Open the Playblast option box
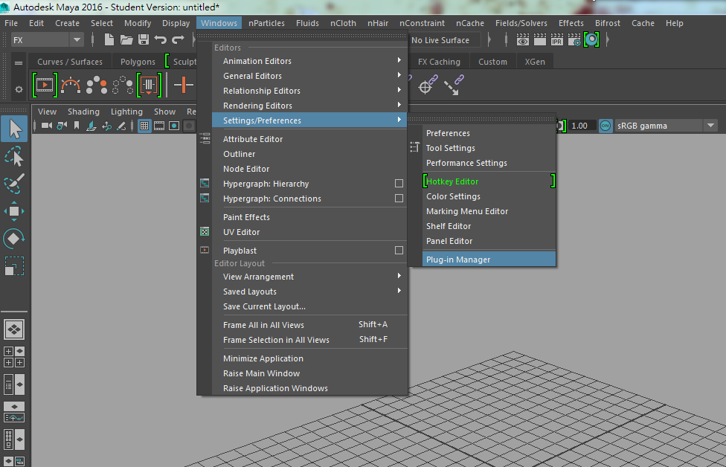 399,250
